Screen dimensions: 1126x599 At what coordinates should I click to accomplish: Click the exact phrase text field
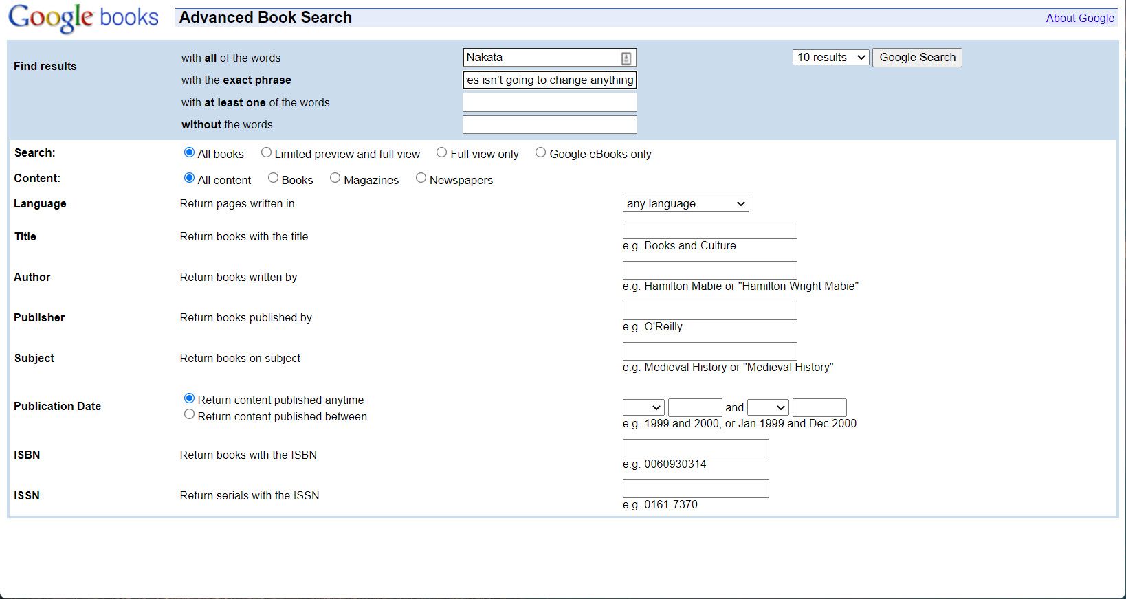tap(549, 80)
